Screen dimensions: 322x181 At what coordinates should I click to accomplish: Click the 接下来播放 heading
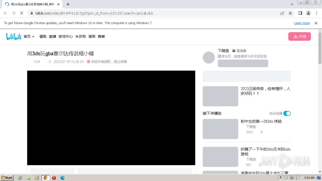coord(212,113)
